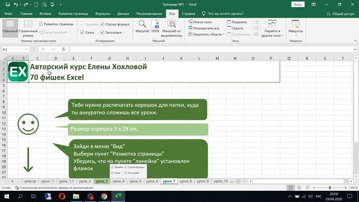359x202 pixels.
Task: Click Разметка страницы in view modes group
Action: point(56,24)
